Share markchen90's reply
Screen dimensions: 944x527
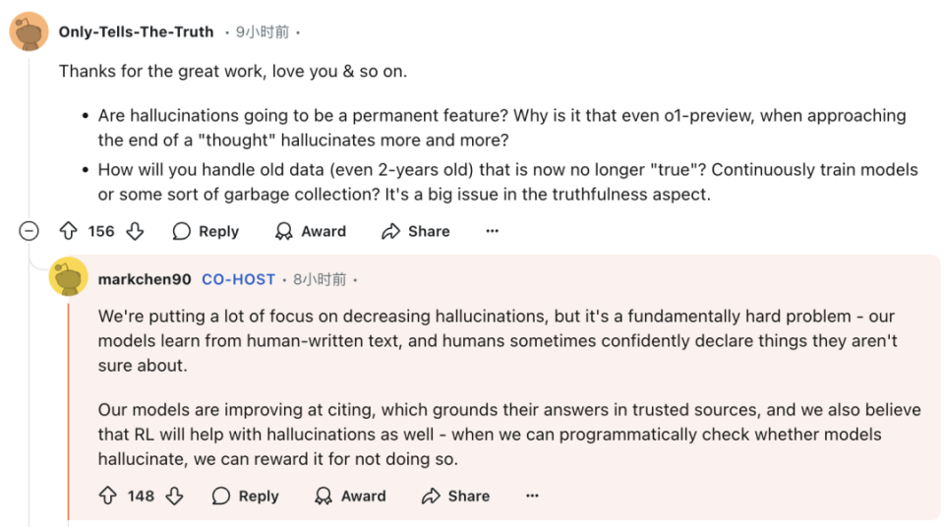(x=455, y=496)
